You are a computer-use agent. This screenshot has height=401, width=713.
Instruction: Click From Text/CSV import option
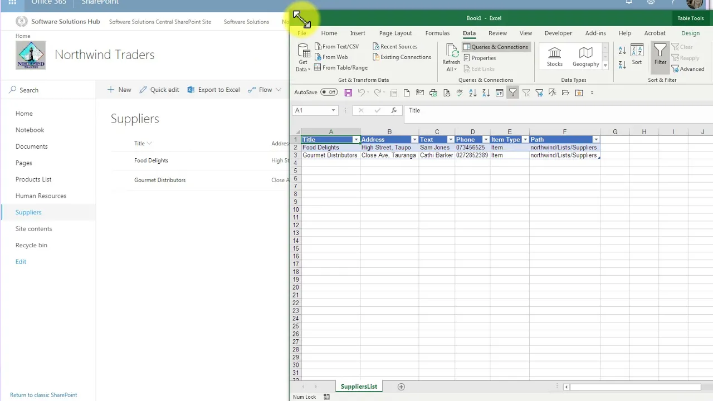tap(336, 47)
